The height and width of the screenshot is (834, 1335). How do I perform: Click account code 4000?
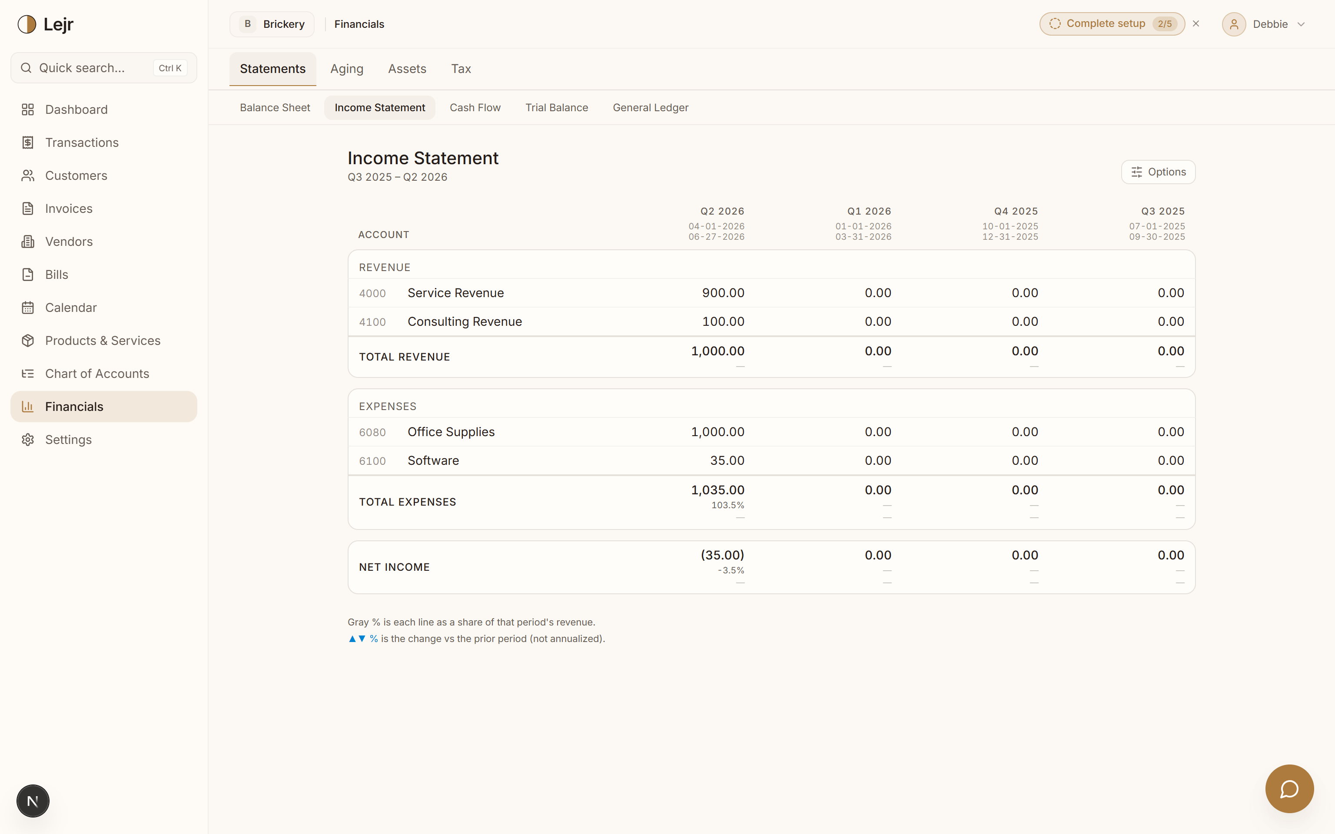click(x=372, y=294)
